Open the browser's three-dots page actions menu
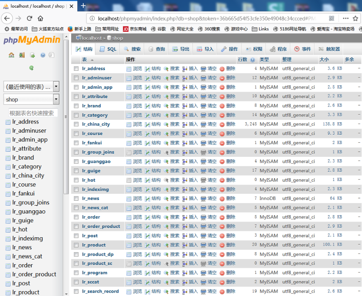This screenshot has width=362, height=296. coord(346,18)
